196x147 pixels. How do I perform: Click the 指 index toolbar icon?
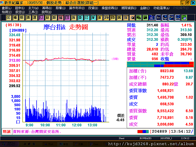pyautogui.click(x=126, y=18)
